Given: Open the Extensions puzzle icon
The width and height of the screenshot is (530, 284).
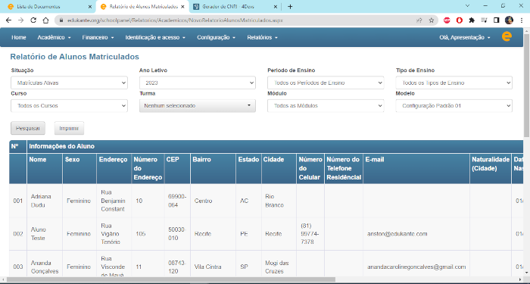Looking at the screenshot, I should click(472, 20).
